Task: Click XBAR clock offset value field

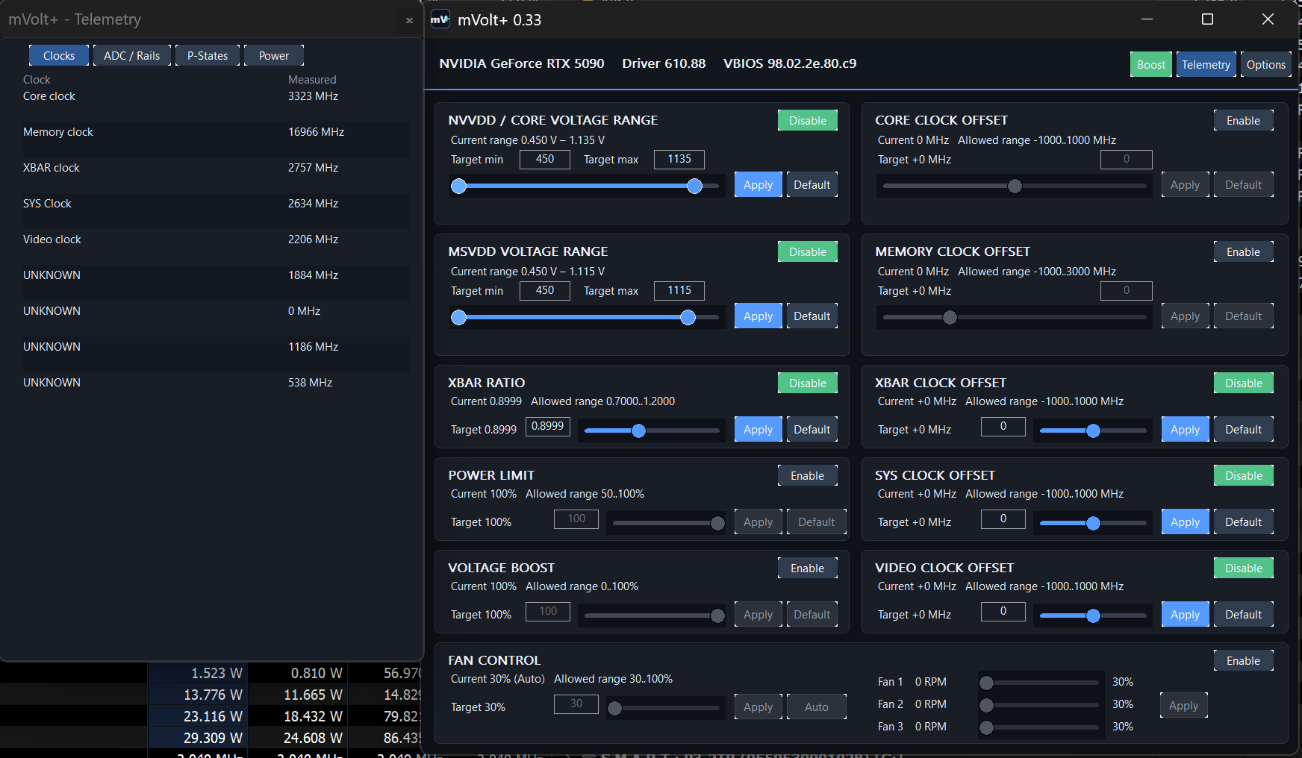Action: point(1003,426)
